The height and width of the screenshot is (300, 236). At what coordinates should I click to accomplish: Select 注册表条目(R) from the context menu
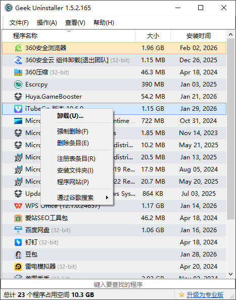[77, 159]
